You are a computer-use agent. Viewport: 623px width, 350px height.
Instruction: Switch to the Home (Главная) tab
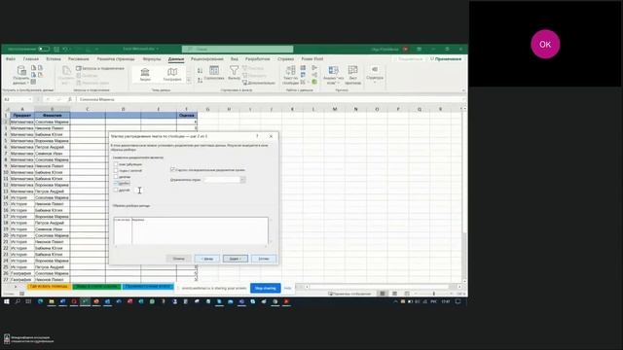click(30, 59)
